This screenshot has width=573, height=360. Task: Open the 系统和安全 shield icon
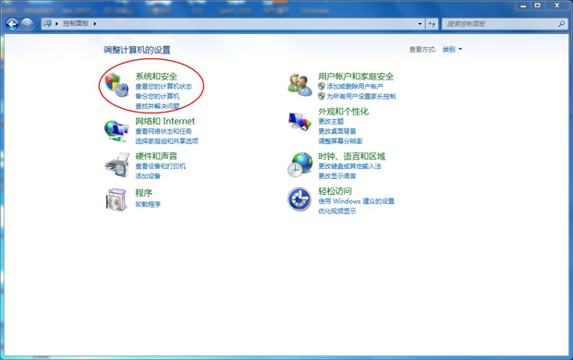pos(116,85)
